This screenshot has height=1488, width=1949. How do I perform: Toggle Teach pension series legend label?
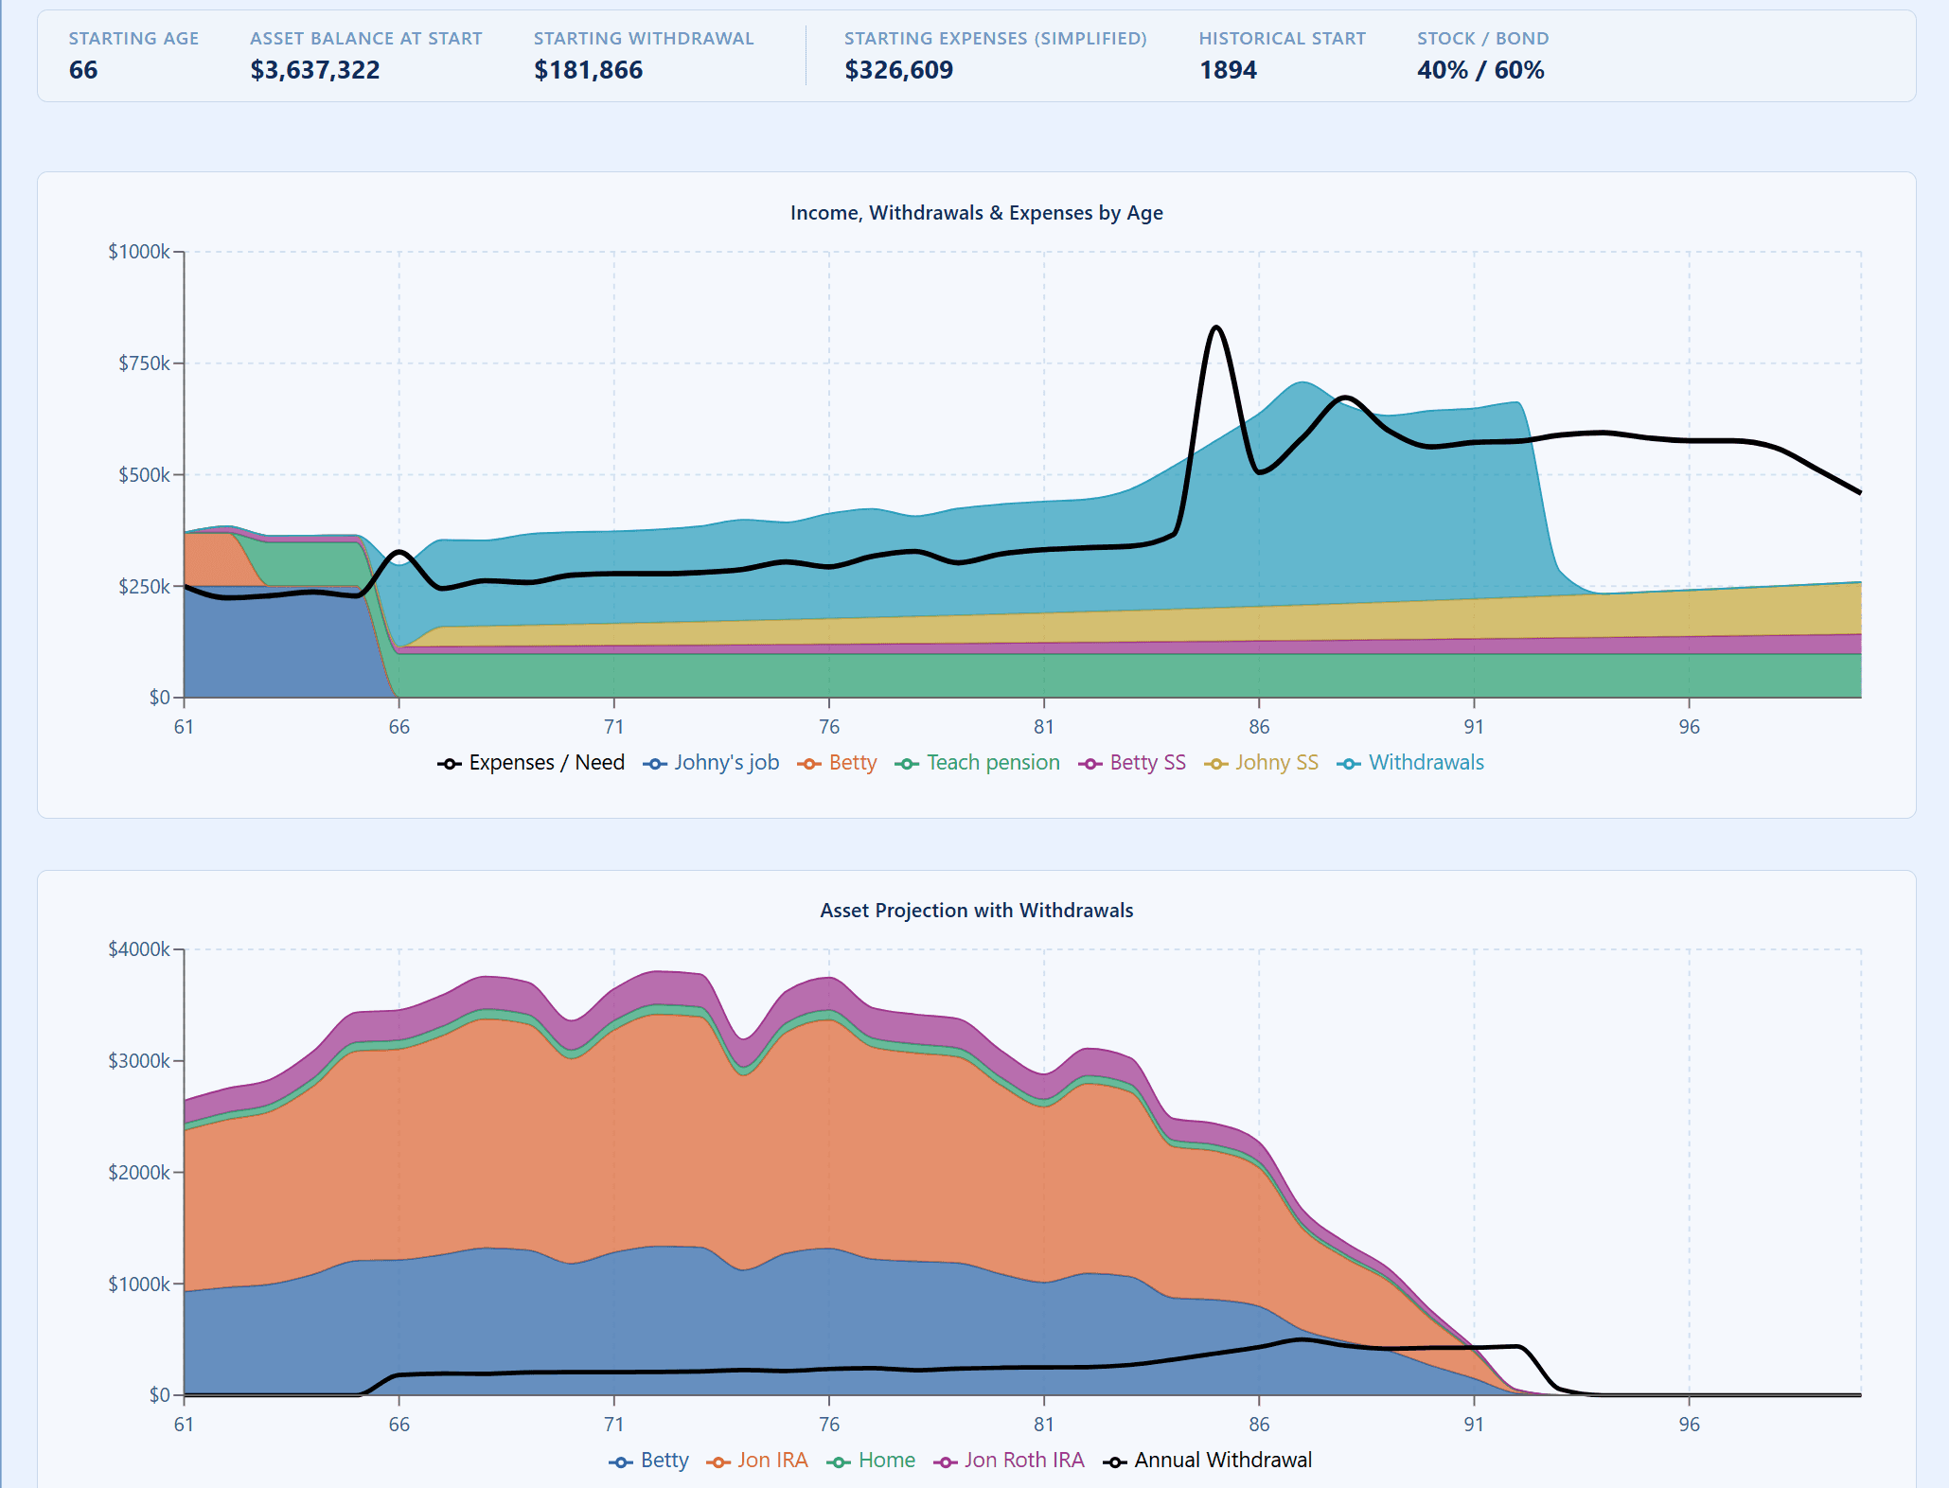993,763
